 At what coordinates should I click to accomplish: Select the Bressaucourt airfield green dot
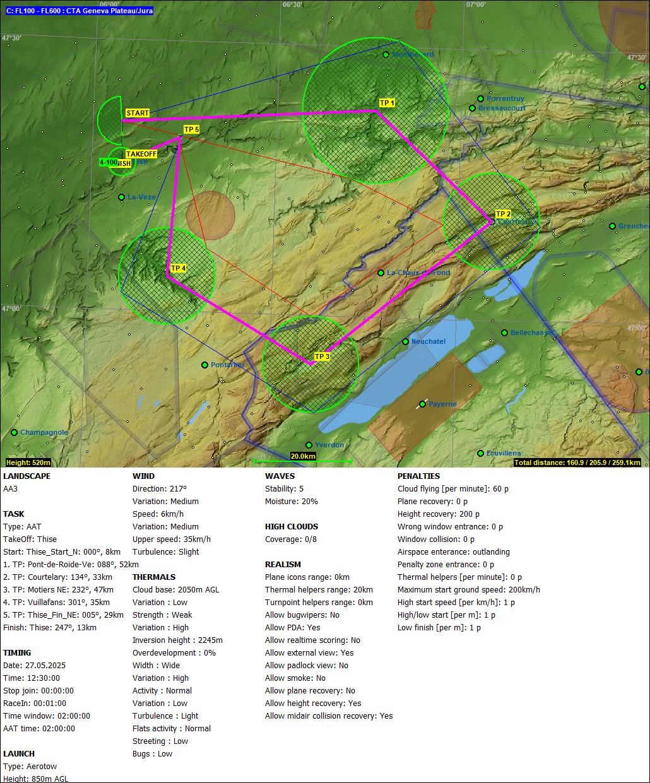tap(472, 109)
